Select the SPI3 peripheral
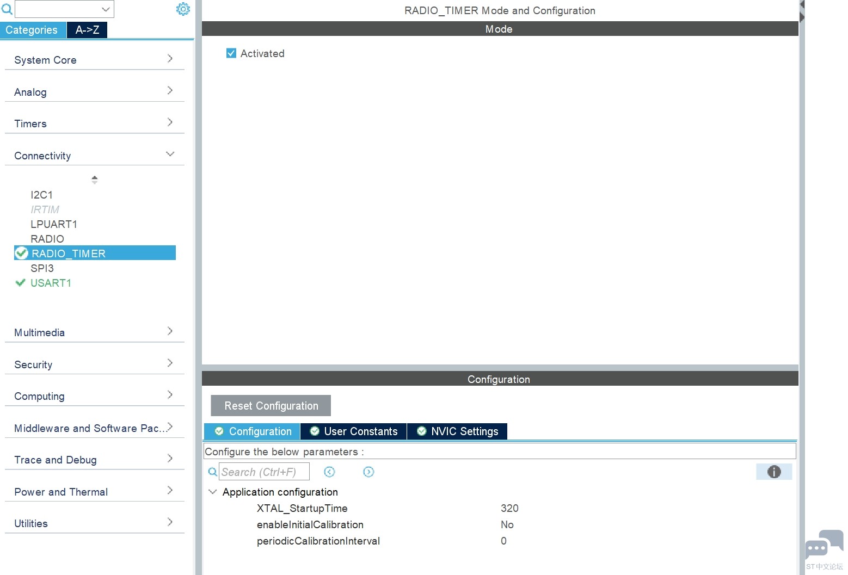The width and height of the screenshot is (848, 575). [42, 268]
